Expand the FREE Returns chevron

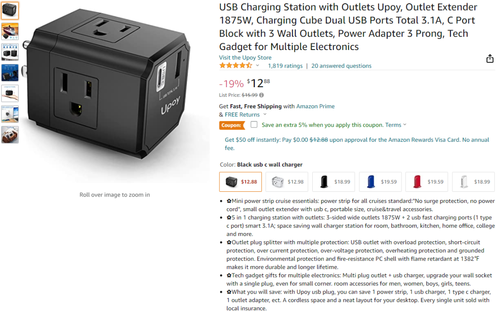point(265,114)
